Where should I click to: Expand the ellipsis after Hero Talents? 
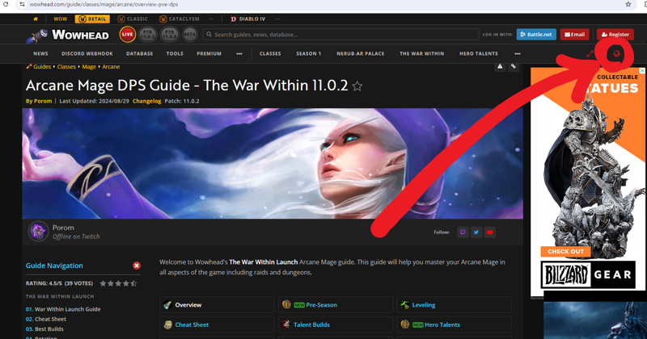518,53
